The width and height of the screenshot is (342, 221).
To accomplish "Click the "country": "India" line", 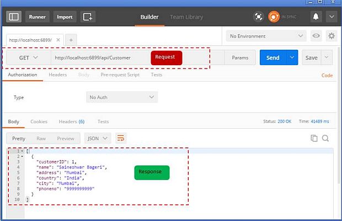I will [x=60, y=178].
